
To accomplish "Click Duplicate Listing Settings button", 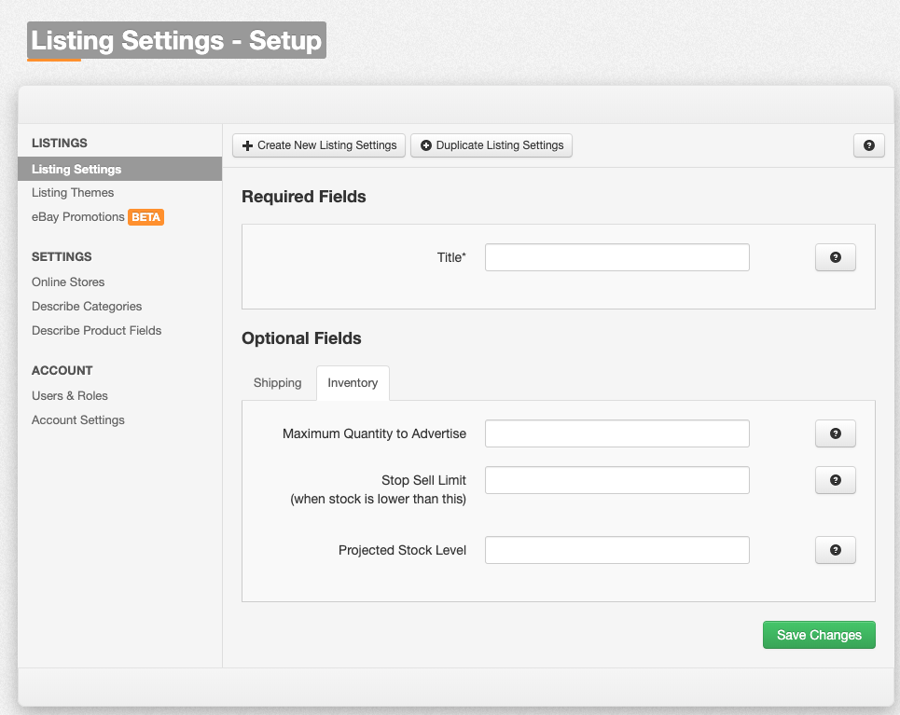I will coord(492,145).
